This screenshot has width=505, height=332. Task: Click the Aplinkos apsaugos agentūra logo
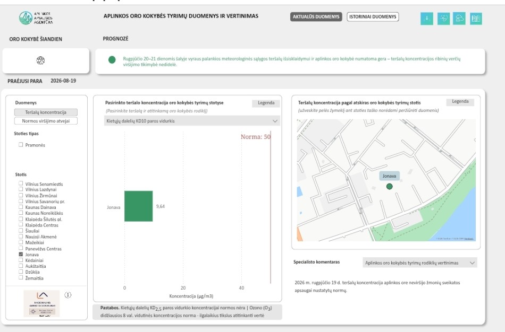click(36, 18)
